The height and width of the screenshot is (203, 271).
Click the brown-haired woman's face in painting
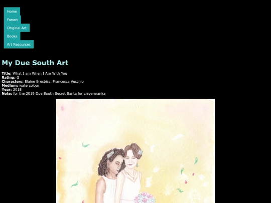[131, 161]
